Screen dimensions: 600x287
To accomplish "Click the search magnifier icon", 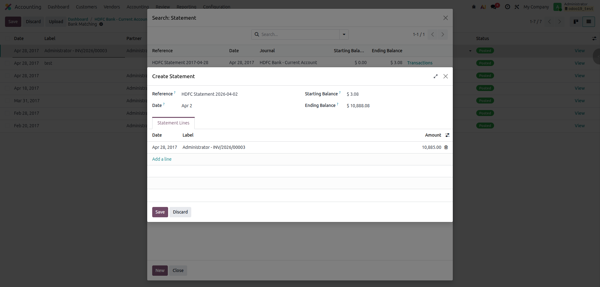I will click(257, 34).
